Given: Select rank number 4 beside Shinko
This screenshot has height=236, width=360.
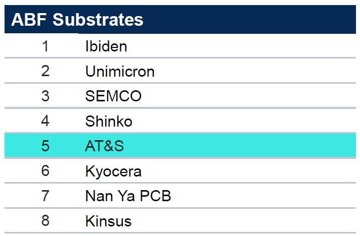Looking at the screenshot, I should (x=45, y=121).
